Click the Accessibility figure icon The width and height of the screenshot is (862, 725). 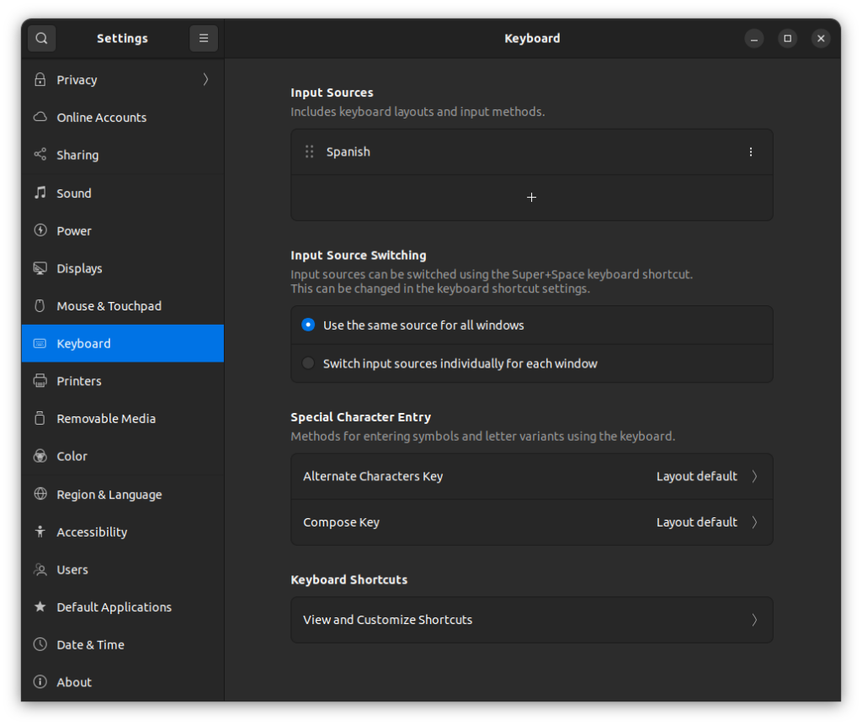click(40, 532)
